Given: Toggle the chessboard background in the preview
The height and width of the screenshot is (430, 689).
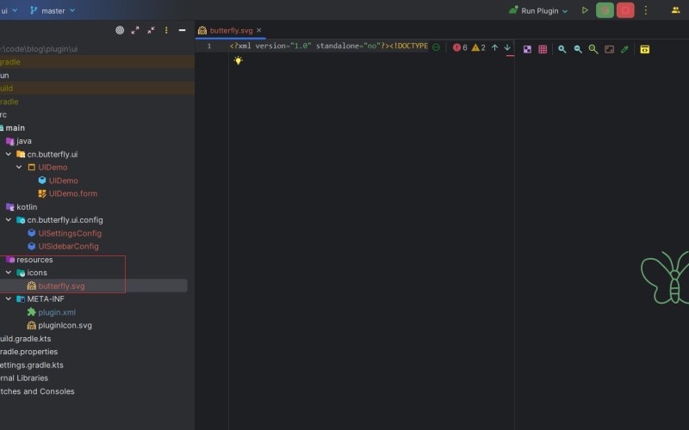Looking at the screenshot, I should 527,49.
